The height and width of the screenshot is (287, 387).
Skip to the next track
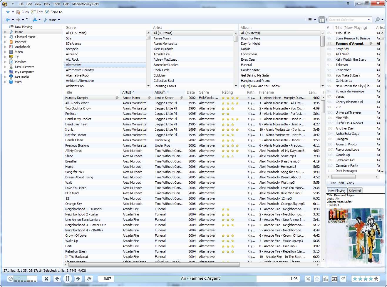pyautogui.click(x=78, y=279)
